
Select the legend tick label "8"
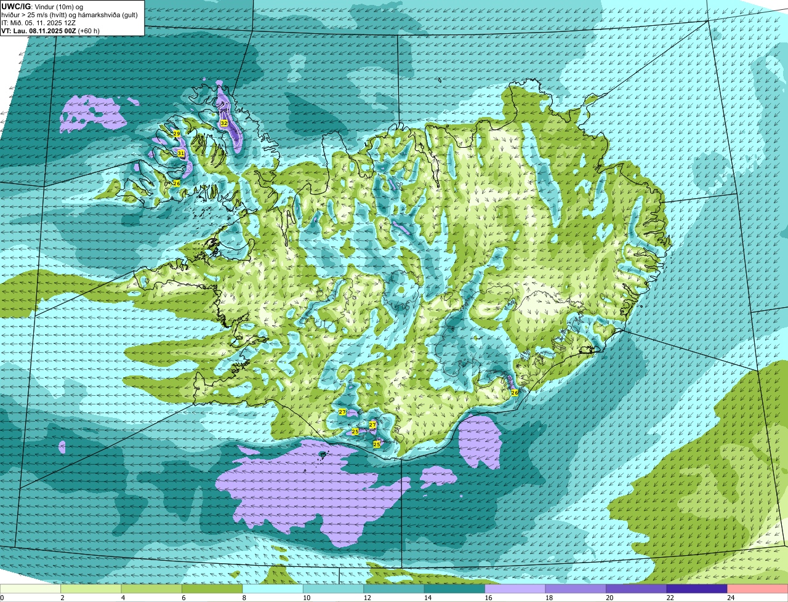click(x=243, y=598)
